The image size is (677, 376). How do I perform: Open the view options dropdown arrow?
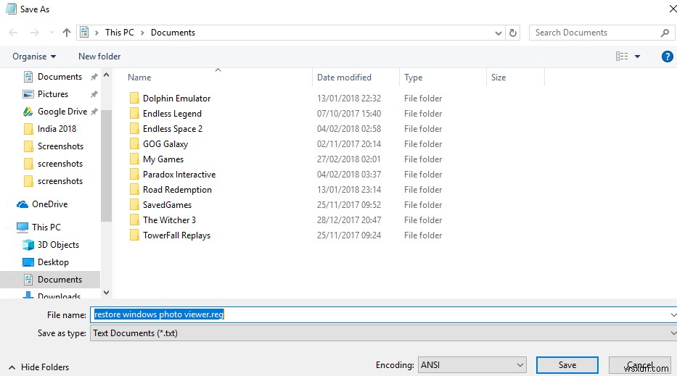coord(637,57)
